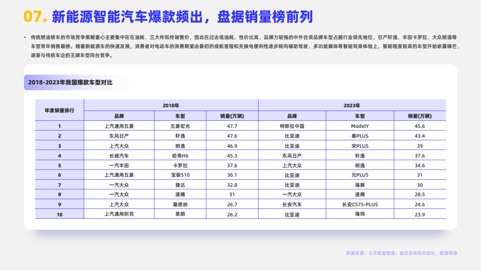Click the slide title starting with 新能源智能汽车爆款频出

click(x=182, y=17)
